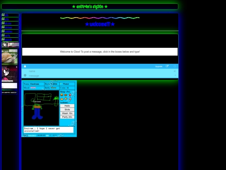Click the Welcome to Cbox message

tap(100, 52)
